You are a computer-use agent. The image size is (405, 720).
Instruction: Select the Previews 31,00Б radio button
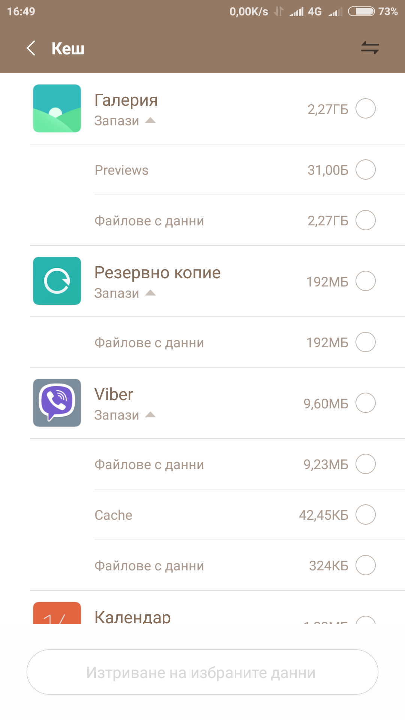click(366, 169)
